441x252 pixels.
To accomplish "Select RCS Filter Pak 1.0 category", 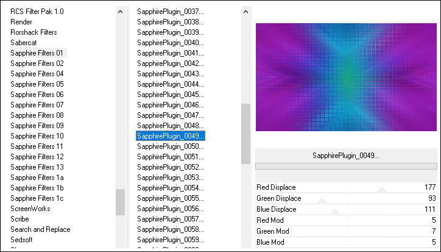I will point(37,12).
